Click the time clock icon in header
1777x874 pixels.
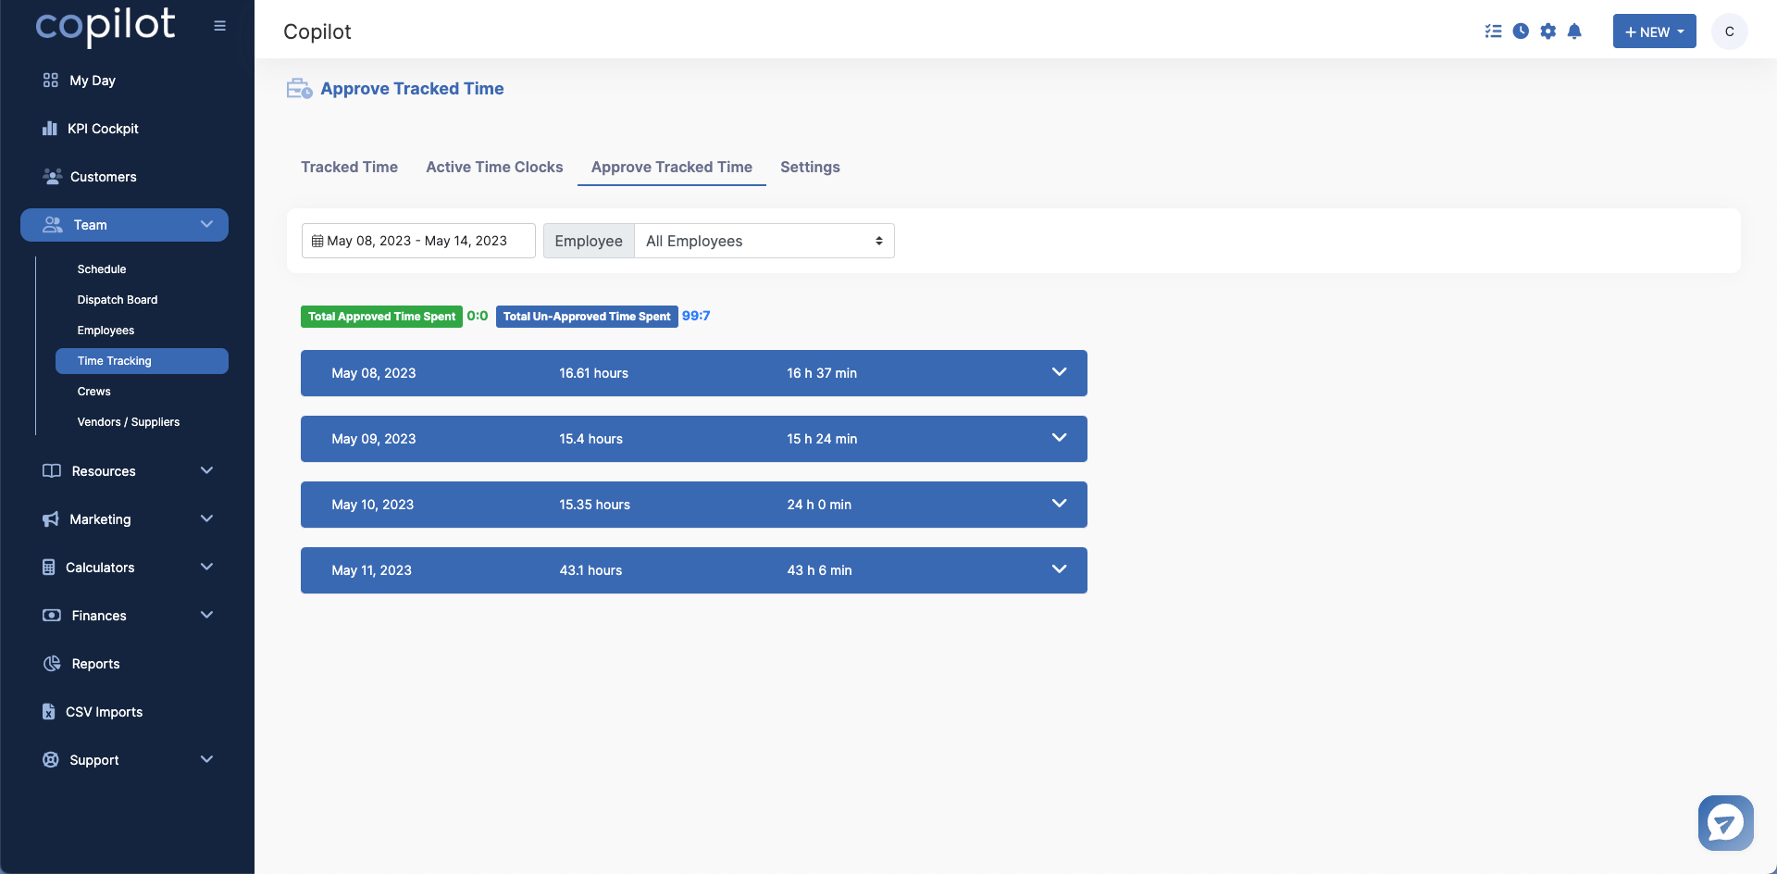click(x=1521, y=31)
